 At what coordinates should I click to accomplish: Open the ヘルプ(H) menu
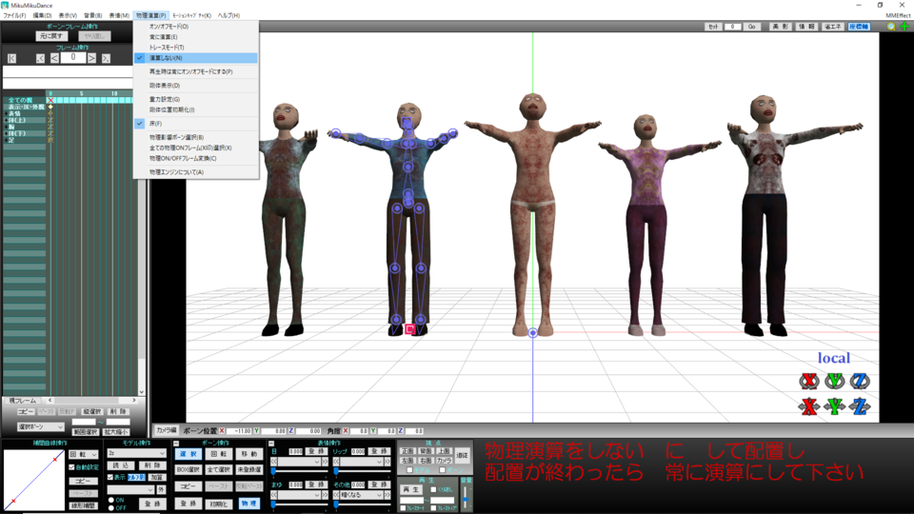pos(228,16)
